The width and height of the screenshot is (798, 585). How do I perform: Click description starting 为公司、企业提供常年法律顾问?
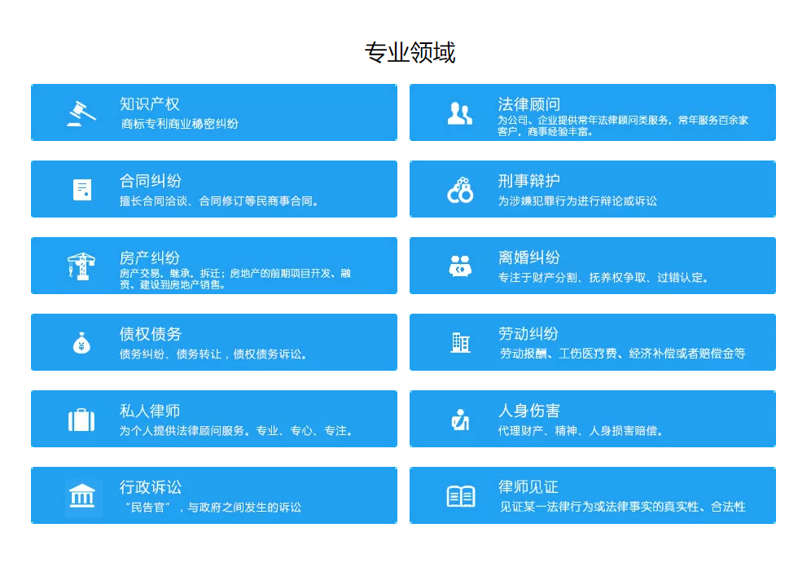click(x=623, y=125)
